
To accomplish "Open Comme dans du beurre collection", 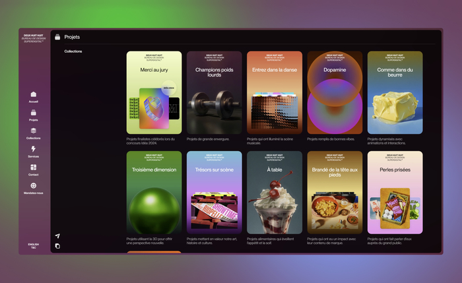I will click(395, 92).
